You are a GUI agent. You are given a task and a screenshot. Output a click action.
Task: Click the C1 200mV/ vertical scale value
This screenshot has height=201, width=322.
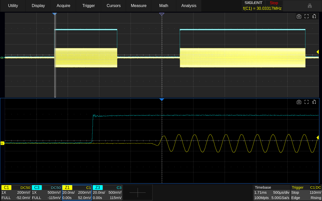click(24, 192)
